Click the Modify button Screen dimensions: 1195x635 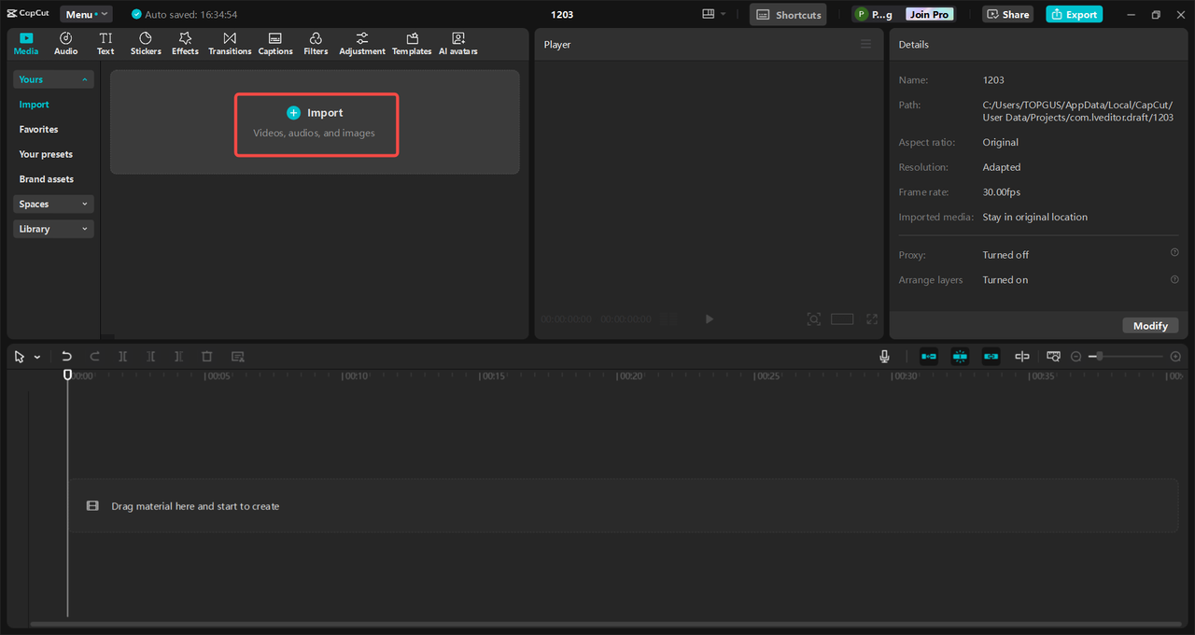tap(1150, 325)
